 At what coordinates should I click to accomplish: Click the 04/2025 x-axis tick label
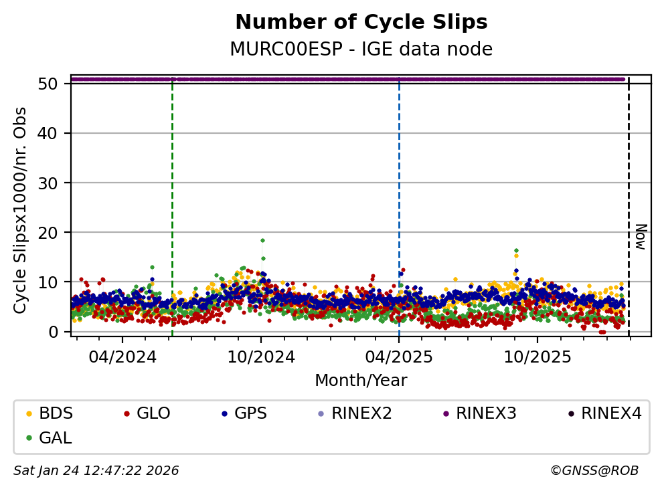(399, 357)
